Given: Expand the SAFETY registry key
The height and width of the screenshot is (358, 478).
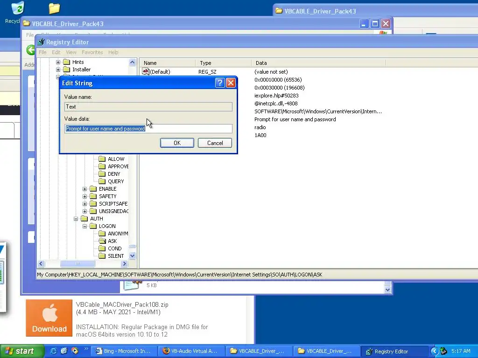Looking at the screenshot, I should tap(85, 196).
